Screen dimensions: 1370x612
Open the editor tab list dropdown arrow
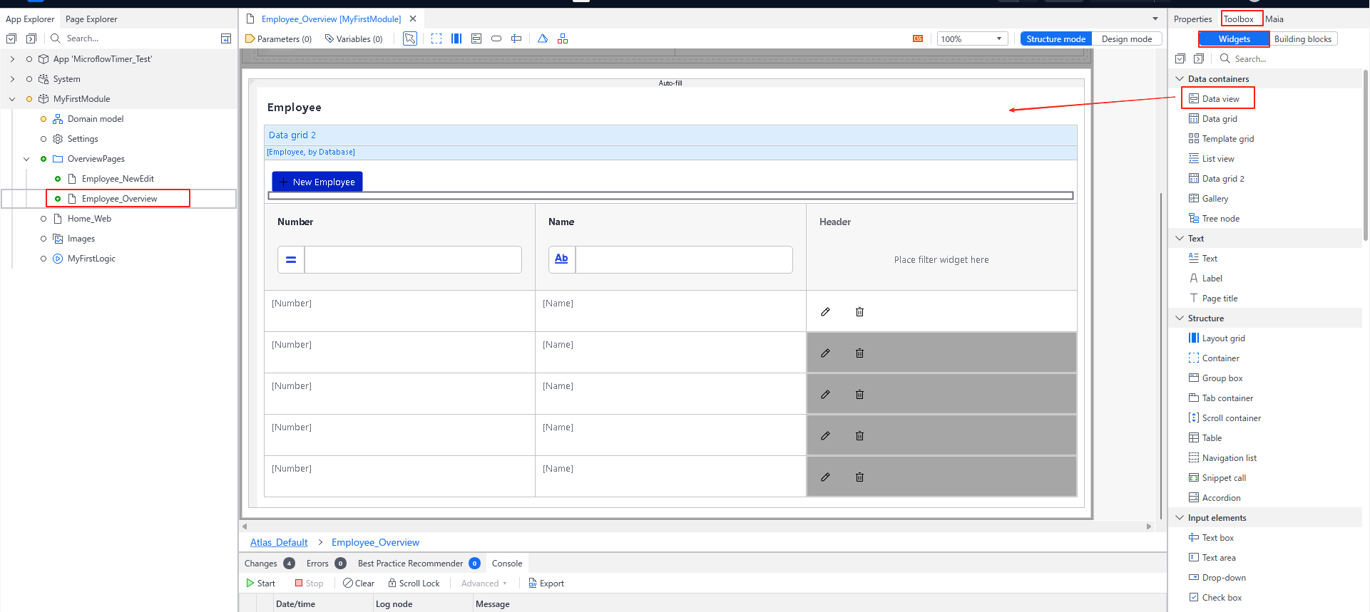(x=1155, y=19)
